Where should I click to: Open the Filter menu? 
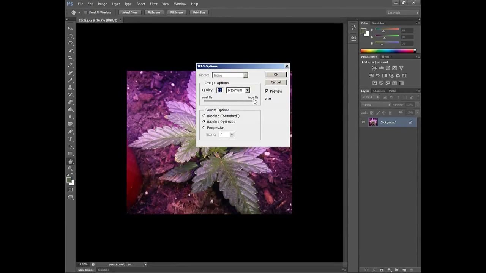154,4
